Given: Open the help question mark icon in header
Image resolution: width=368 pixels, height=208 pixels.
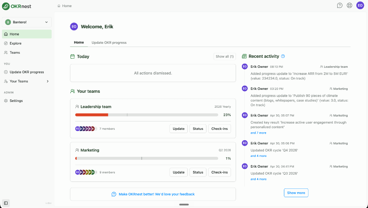Looking at the screenshot, I should [340, 5].
